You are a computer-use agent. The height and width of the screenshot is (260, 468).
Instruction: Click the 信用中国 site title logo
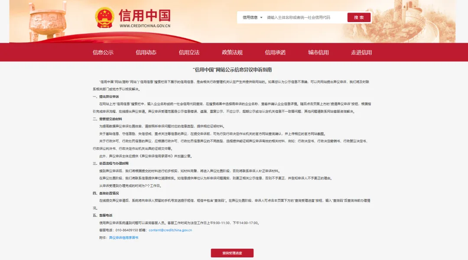pos(145,15)
